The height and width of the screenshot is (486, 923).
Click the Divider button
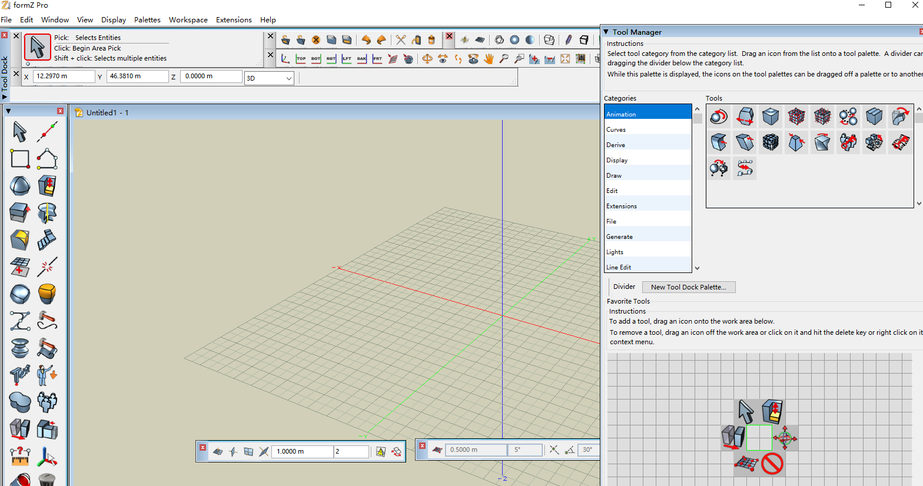(624, 287)
